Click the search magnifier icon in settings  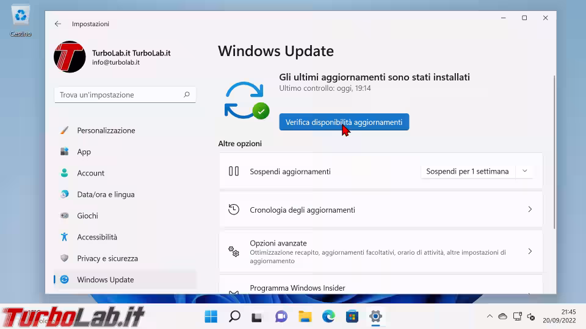point(187,95)
